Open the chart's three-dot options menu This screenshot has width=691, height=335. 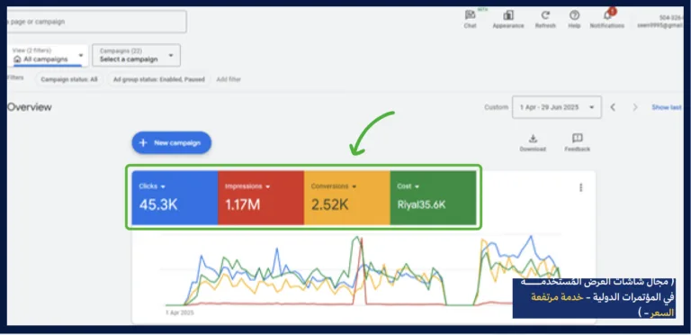[x=581, y=188]
